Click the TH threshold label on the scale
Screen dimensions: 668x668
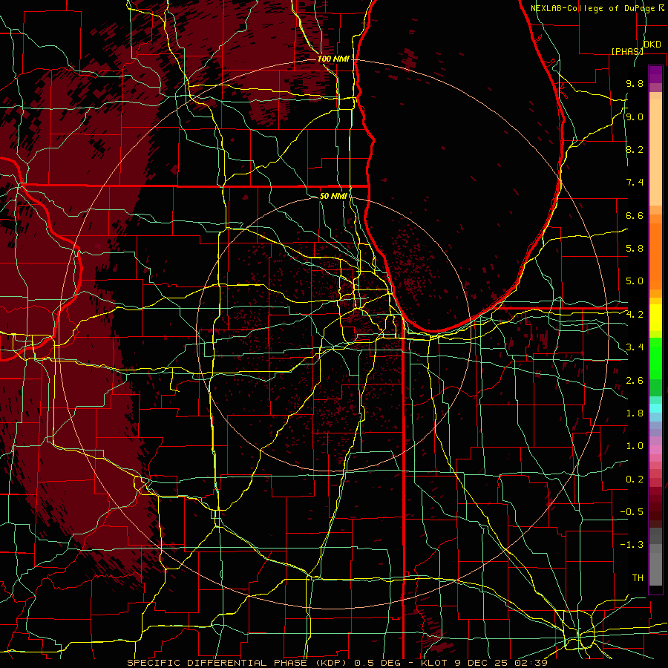(x=638, y=577)
